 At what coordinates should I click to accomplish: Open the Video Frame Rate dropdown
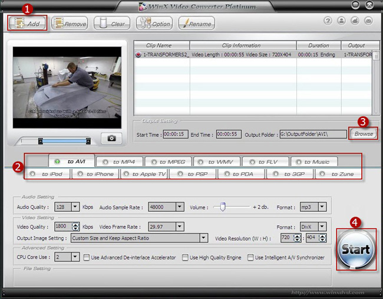click(180, 226)
